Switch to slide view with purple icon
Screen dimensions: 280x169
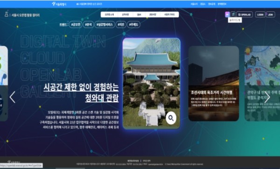click(x=227, y=14)
